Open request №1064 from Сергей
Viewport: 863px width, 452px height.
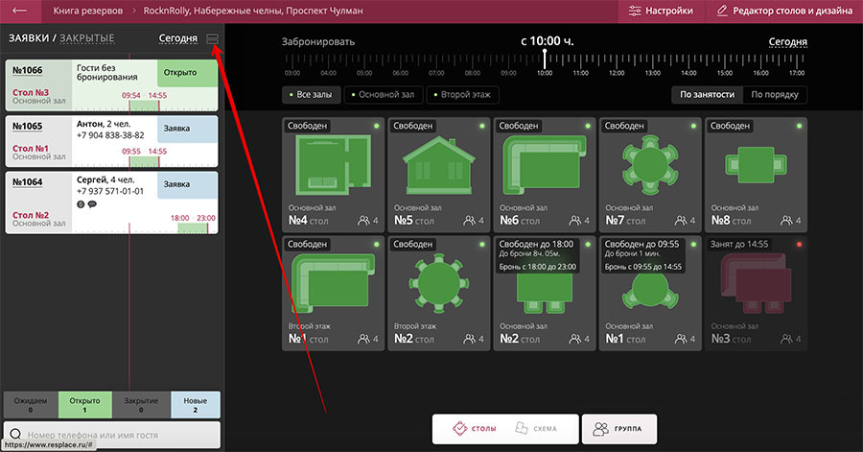(x=112, y=202)
